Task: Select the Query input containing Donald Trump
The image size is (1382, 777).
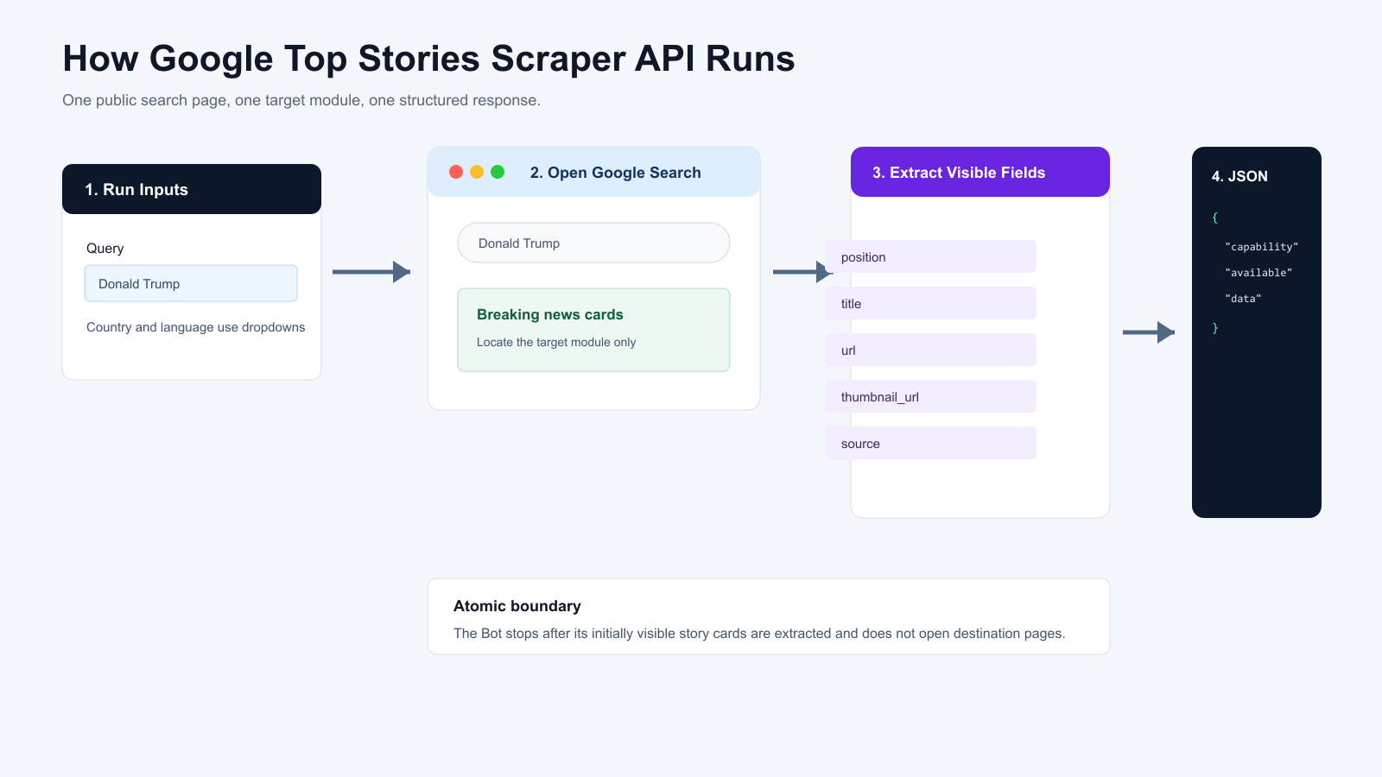Action: (x=191, y=283)
